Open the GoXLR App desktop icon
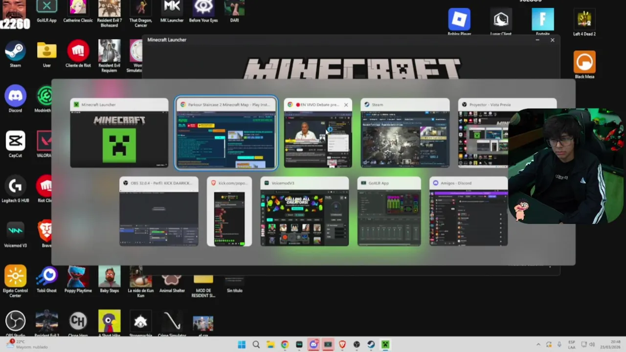Viewport: 626px width, 352px height. (x=46, y=12)
